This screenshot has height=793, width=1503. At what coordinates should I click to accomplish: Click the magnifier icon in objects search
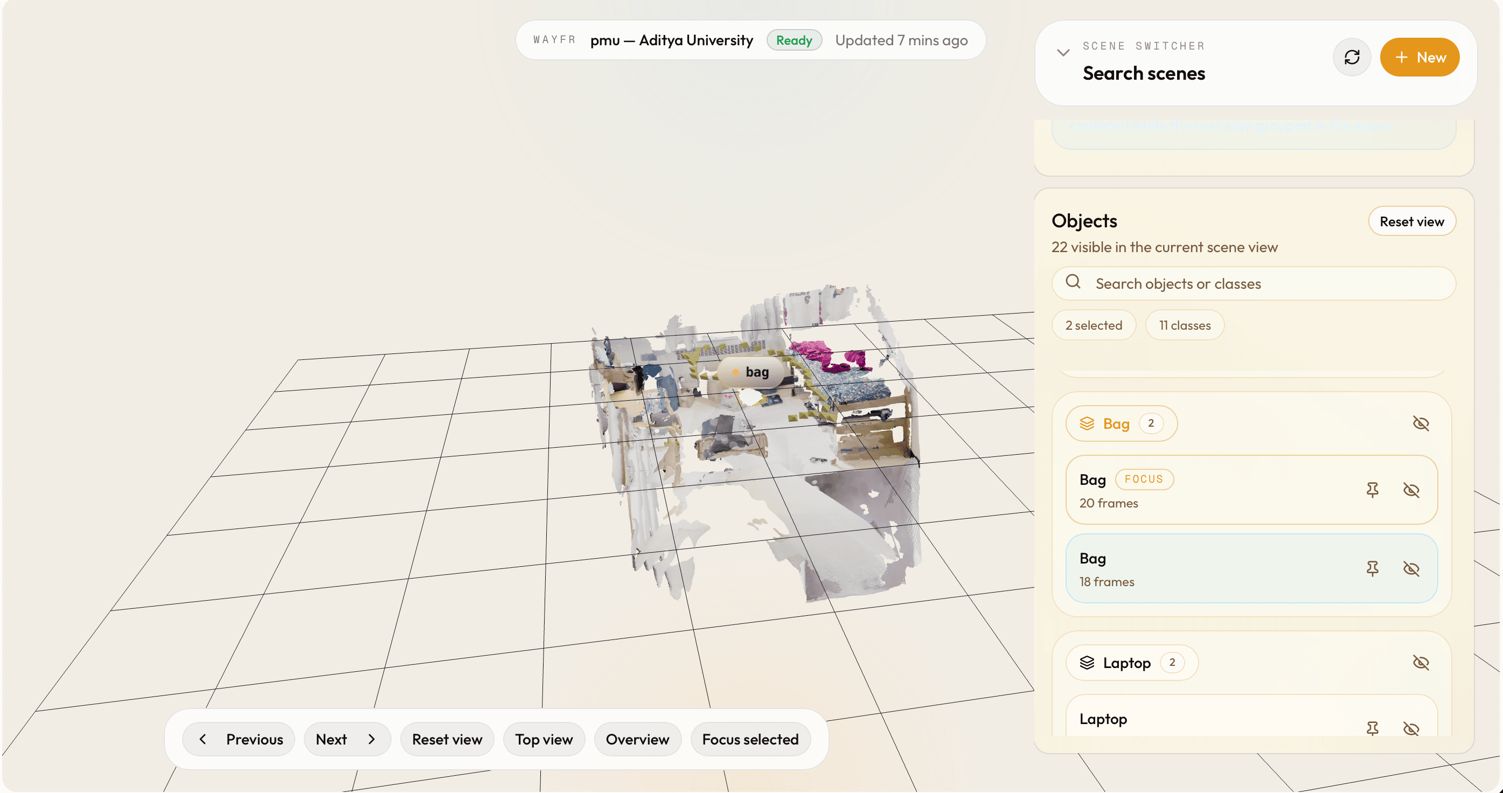[x=1073, y=282]
